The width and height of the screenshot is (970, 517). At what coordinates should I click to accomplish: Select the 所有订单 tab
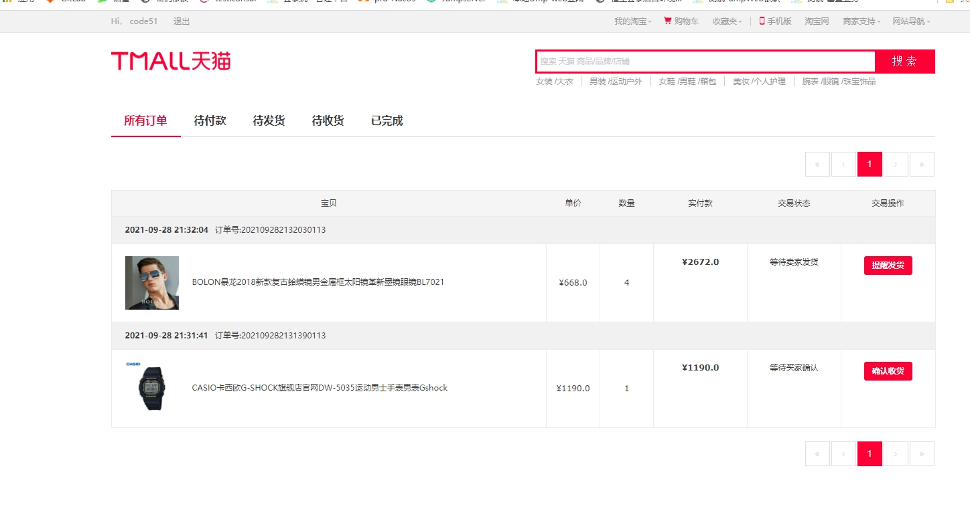click(x=145, y=121)
